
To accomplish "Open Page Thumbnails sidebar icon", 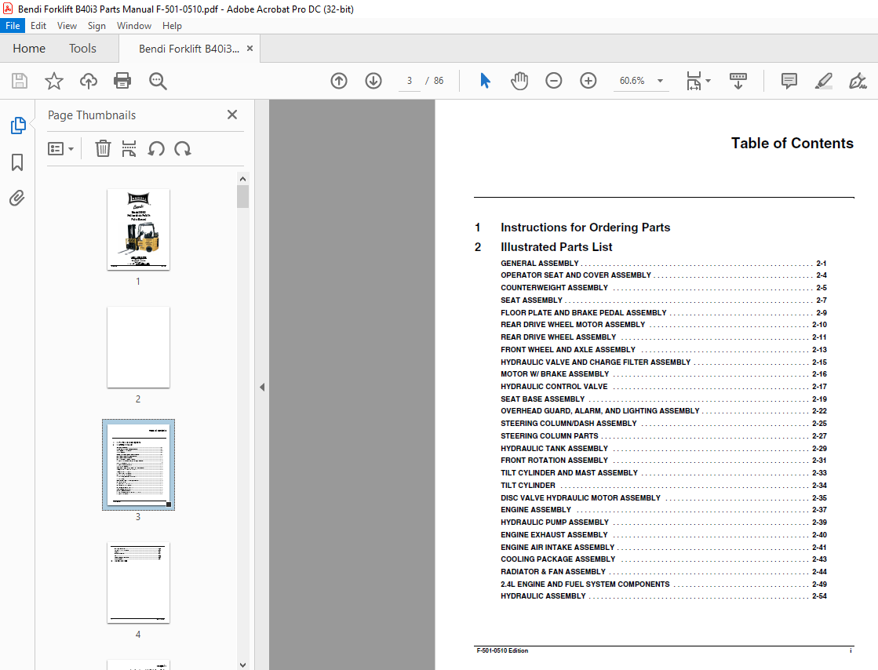I will click(18, 126).
